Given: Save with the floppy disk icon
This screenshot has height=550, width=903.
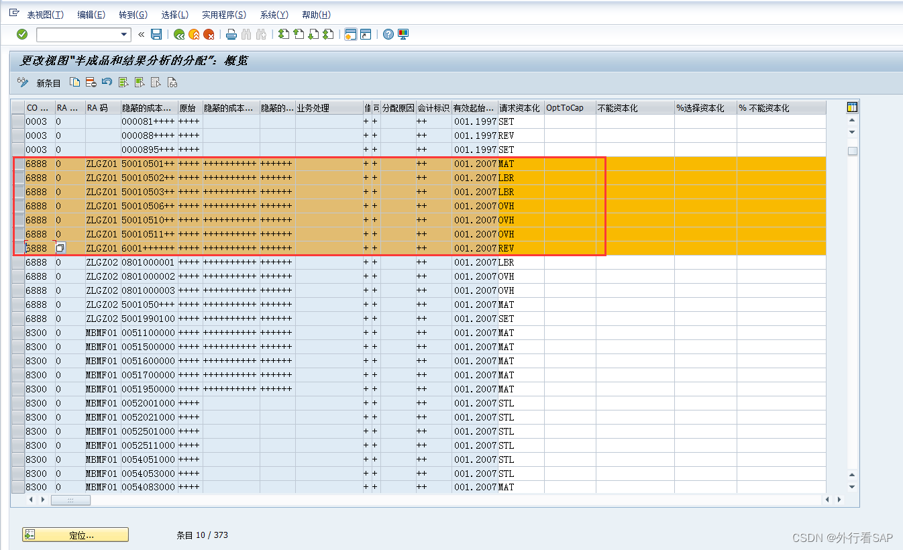Looking at the screenshot, I should [156, 34].
